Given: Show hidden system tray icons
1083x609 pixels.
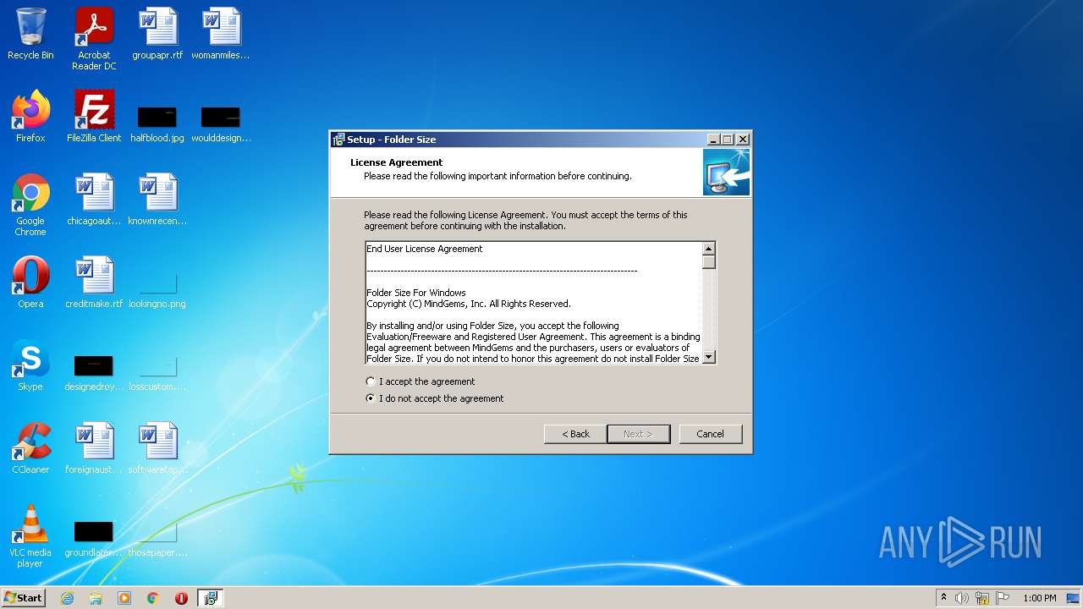Looking at the screenshot, I should (x=943, y=598).
